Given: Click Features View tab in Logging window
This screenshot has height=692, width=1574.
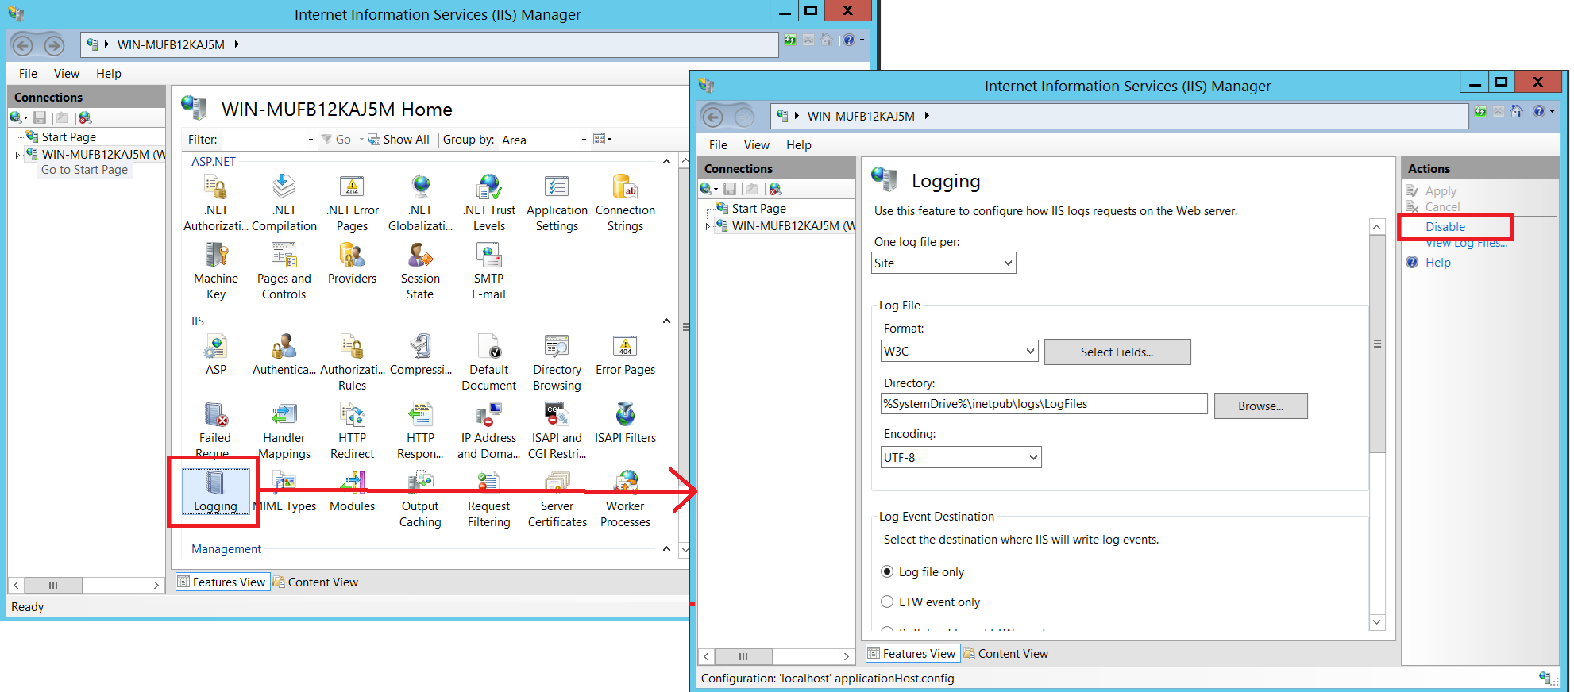Looking at the screenshot, I should point(912,653).
